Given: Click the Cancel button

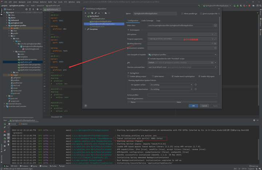Looking at the screenshot, I should (x=204, y=106).
